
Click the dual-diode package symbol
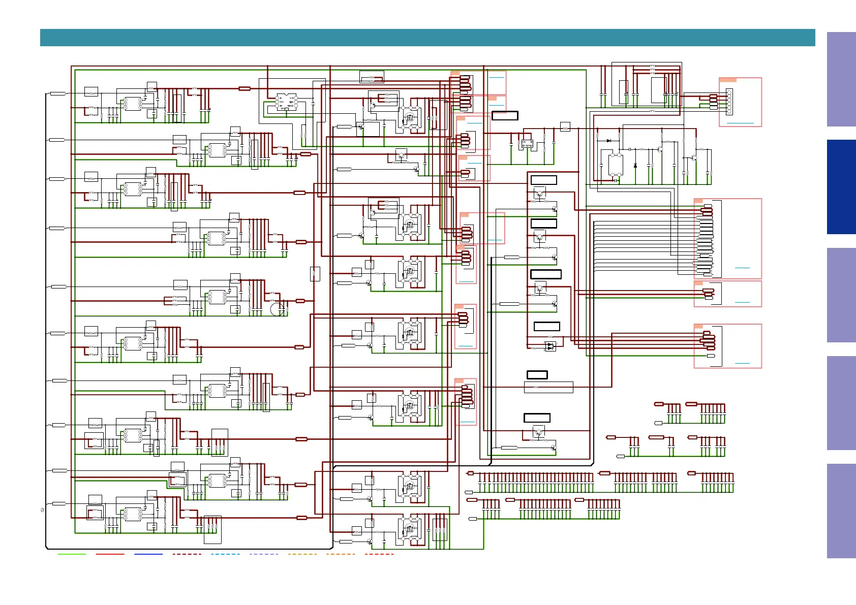550,346
